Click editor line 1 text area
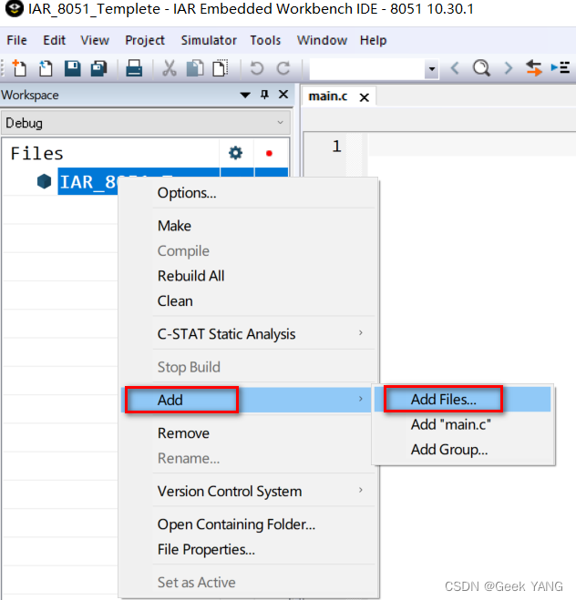Viewport: 576px width, 600px height. tap(471, 146)
